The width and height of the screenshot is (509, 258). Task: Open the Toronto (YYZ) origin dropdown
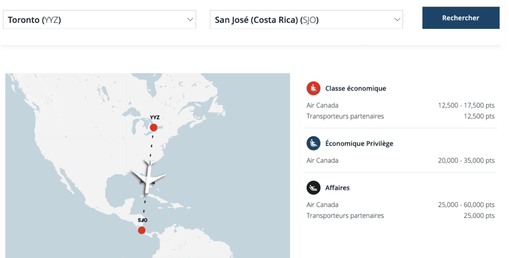pos(94,20)
